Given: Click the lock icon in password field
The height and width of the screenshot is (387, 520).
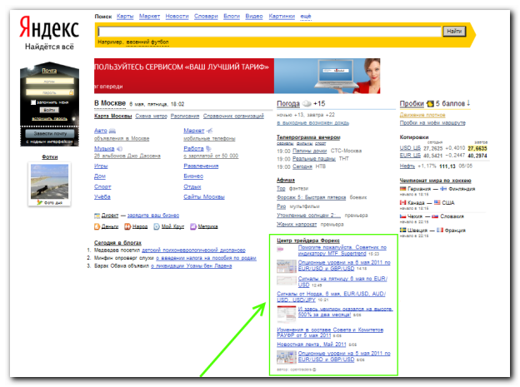Looking at the screenshot, I should (71, 92).
